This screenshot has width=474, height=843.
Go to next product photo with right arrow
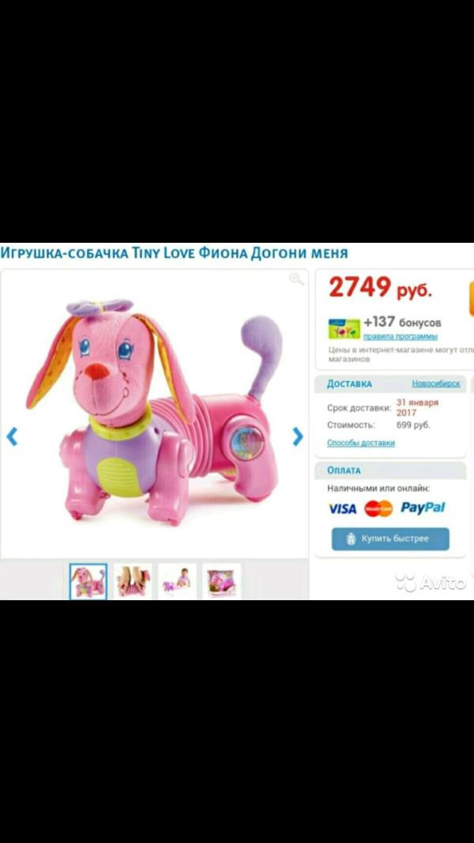pos(297,437)
